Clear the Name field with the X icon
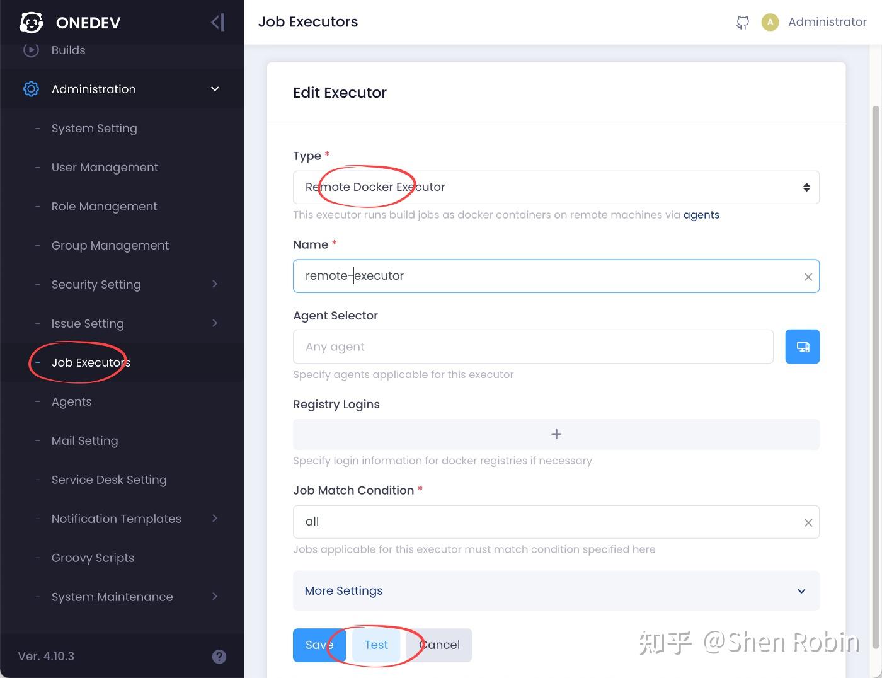The height and width of the screenshot is (678, 882). (808, 276)
